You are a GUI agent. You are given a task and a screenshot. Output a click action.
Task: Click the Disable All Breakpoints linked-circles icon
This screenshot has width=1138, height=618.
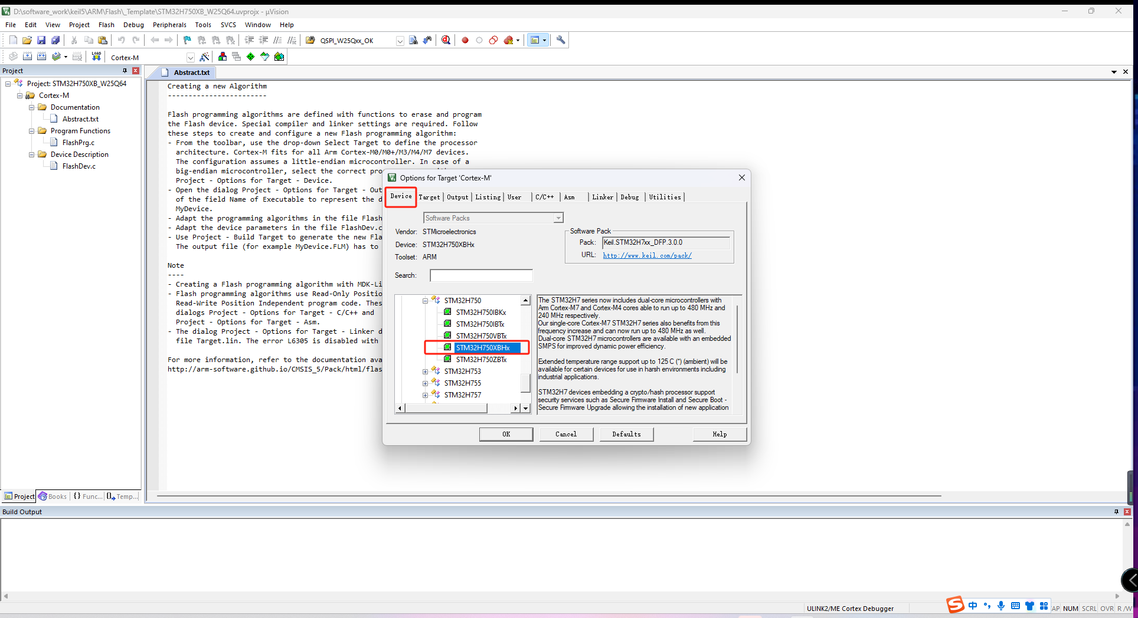point(493,40)
